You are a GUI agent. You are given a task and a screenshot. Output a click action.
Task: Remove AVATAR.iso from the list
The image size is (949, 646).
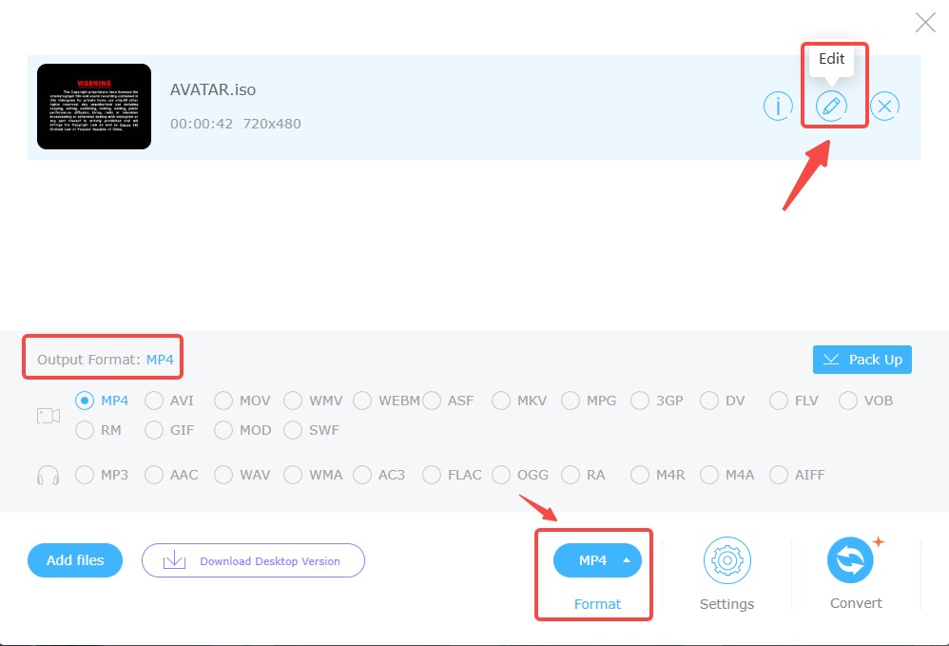pos(884,106)
